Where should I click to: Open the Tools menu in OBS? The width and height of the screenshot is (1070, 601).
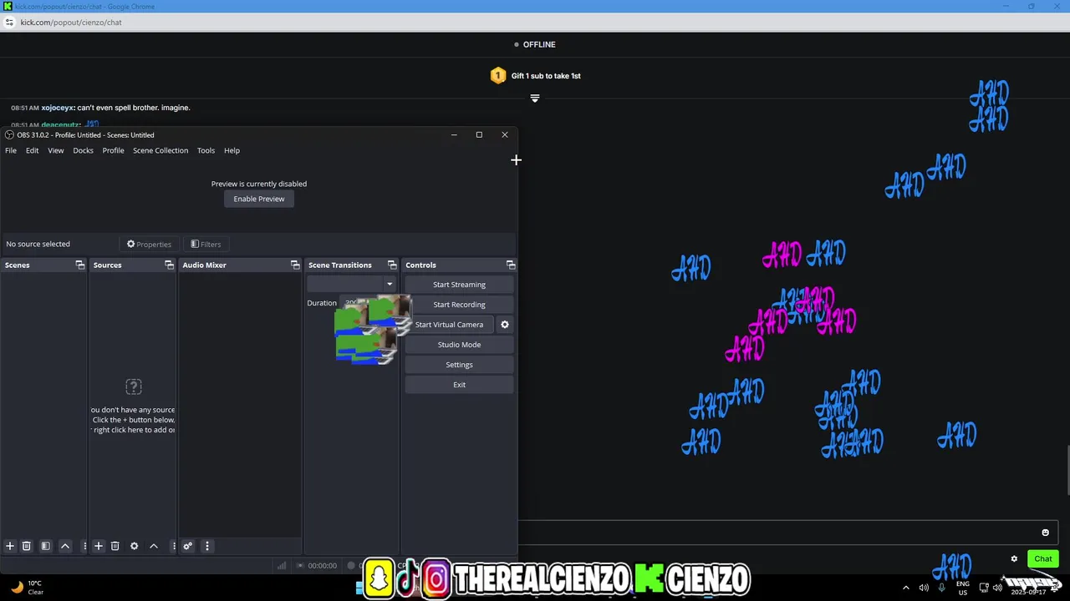point(206,151)
